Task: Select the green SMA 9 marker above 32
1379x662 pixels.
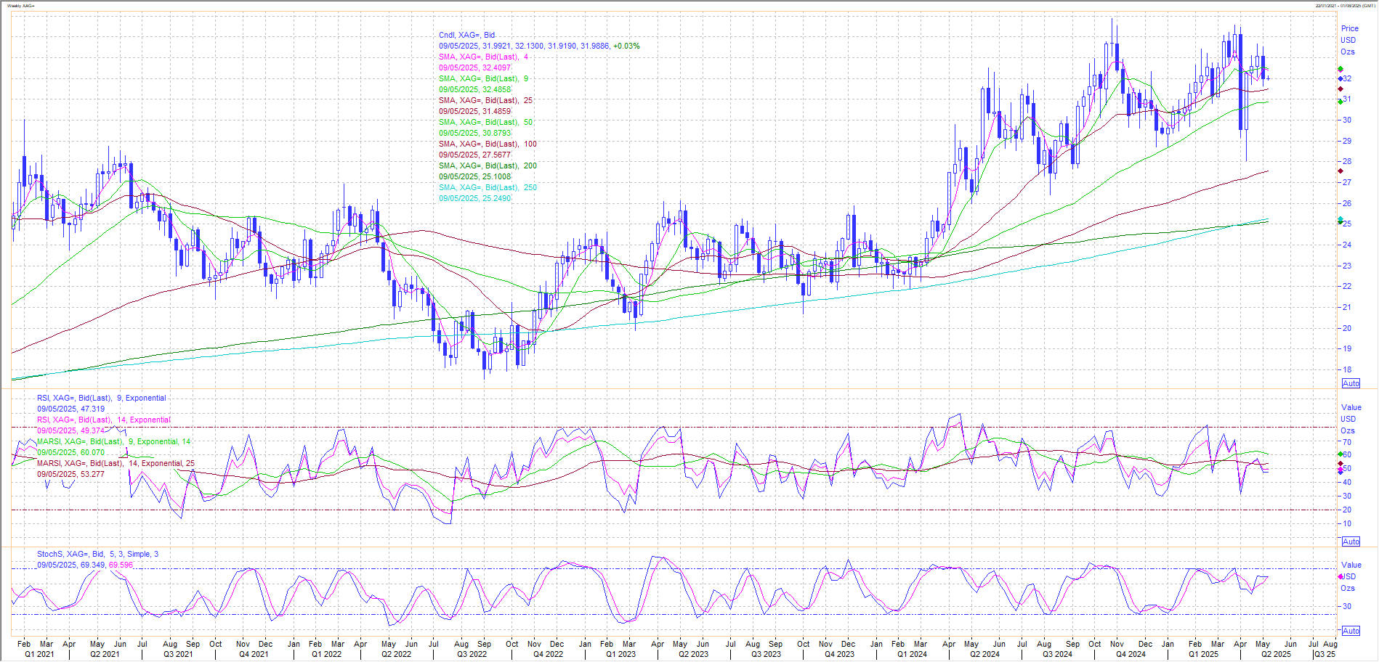Action: click(1340, 70)
